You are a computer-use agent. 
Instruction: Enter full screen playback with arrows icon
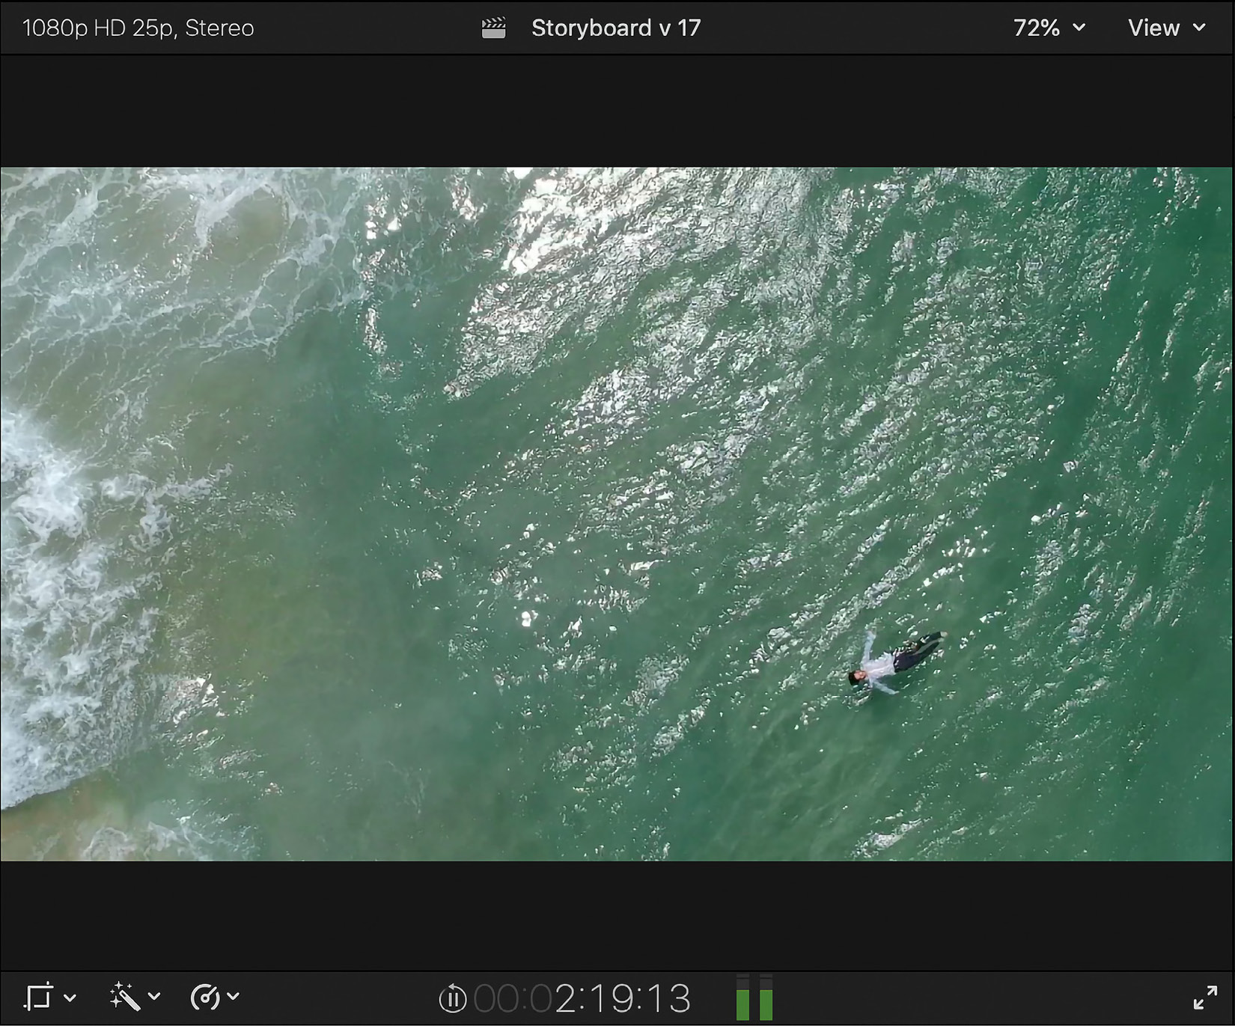coord(1205,997)
